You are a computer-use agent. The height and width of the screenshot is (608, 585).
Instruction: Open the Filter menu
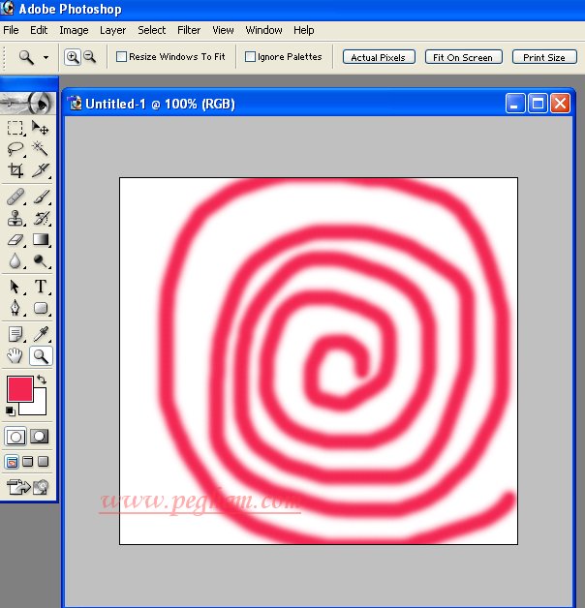click(189, 30)
